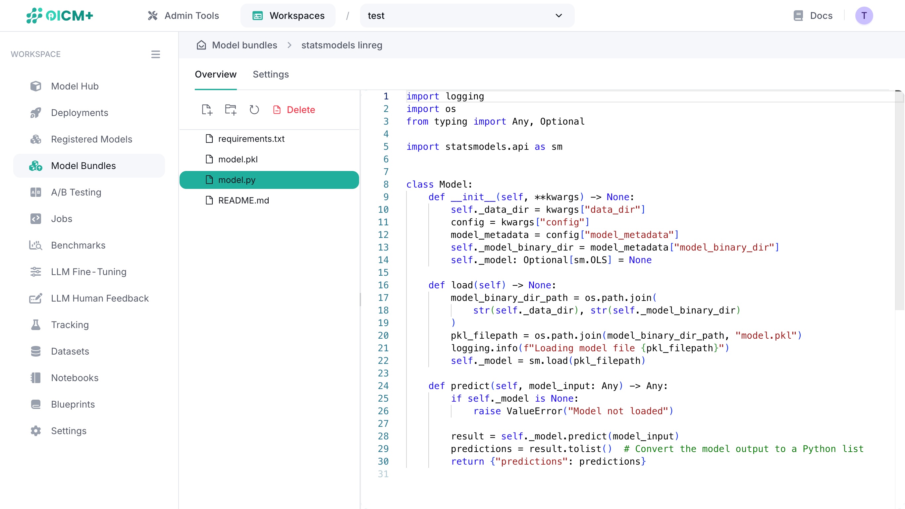Open the Datasets section
This screenshot has height=509, width=905.
[x=70, y=351]
